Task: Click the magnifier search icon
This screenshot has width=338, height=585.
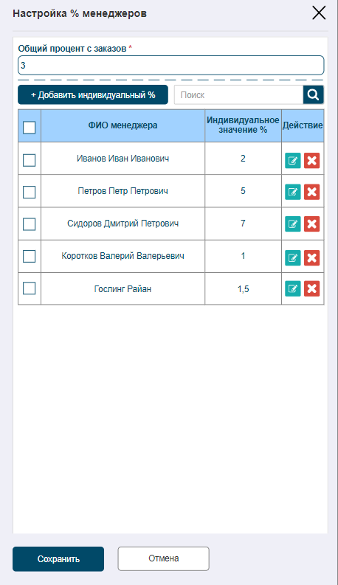Action: pyautogui.click(x=314, y=94)
